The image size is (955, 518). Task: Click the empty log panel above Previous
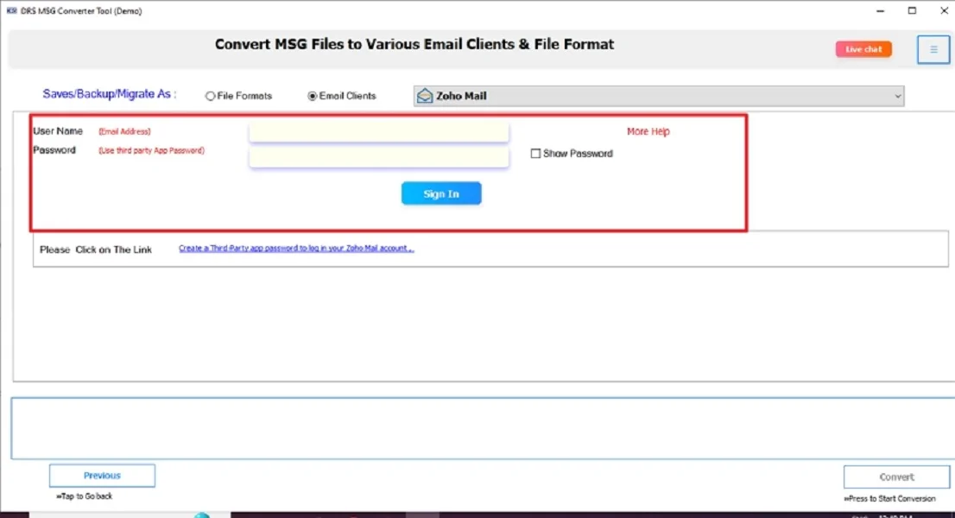coord(481,428)
